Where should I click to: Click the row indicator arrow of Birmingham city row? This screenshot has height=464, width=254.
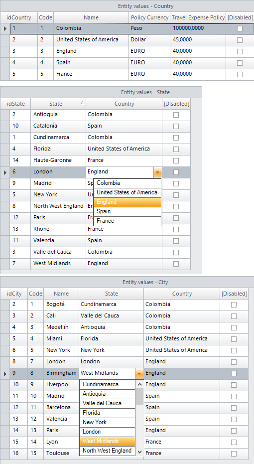5,374
